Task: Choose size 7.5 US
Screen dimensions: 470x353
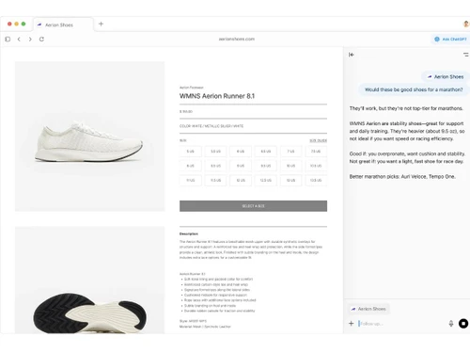Action: [x=316, y=152]
